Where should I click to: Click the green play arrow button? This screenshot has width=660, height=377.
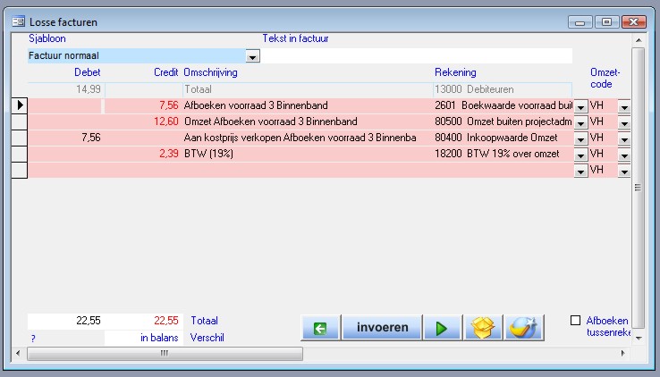point(441,328)
